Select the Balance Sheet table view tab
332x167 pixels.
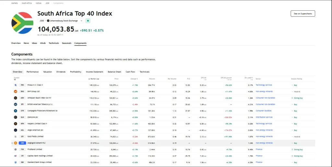point(114,72)
